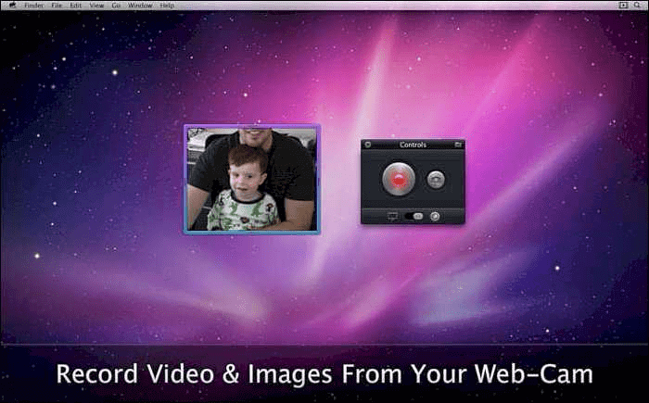Select the screen monitor icon in Controls
Screen dimensions: 649x403
coord(391,216)
